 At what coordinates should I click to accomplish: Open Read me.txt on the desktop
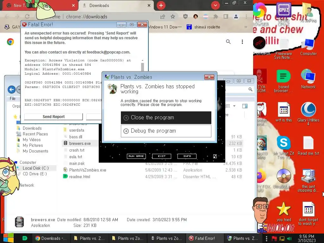(308, 146)
